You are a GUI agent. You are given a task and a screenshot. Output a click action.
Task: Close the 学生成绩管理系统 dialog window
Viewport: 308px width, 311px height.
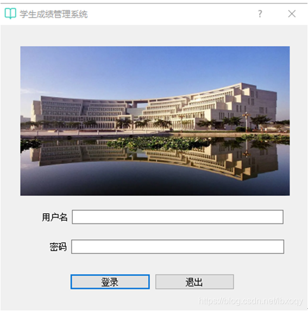point(292,14)
